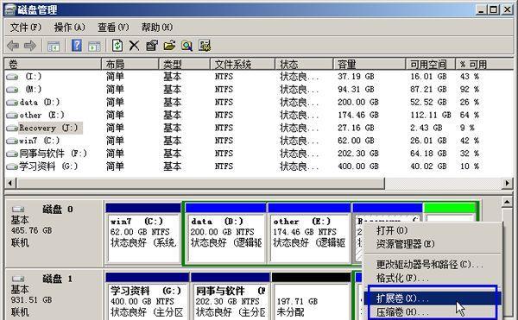Viewport: 518px width, 320px height.
Task: Open the 文件(F) menu
Action: pos(26,27)
